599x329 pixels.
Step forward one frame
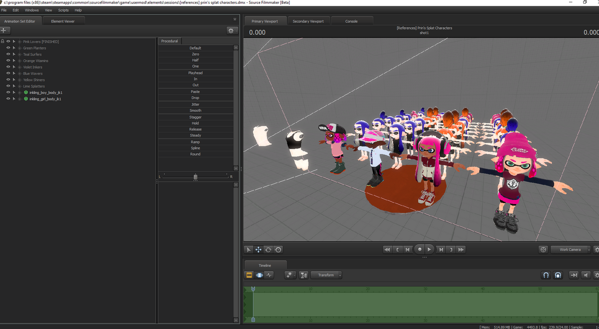tap(441, 250)
